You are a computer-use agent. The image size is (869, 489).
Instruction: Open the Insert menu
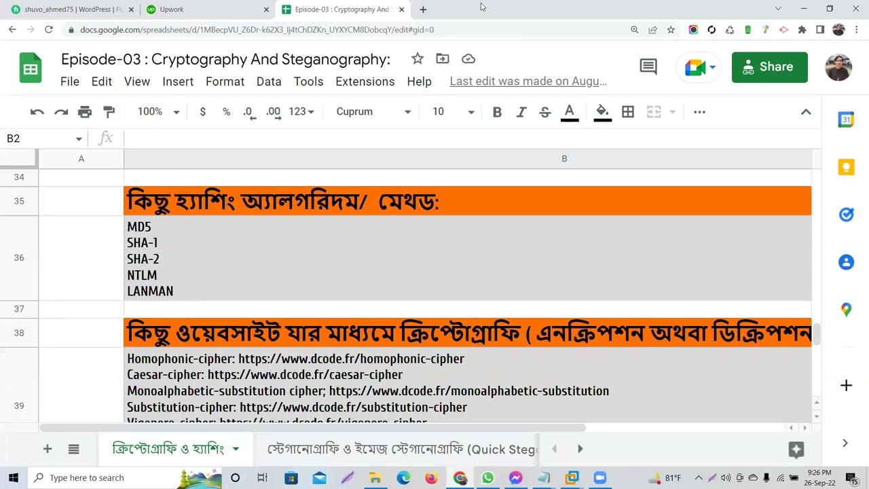[178, 81]
